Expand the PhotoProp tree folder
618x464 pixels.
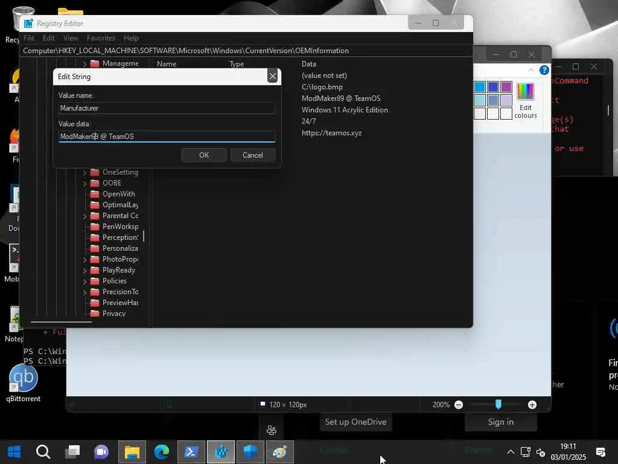84,259
